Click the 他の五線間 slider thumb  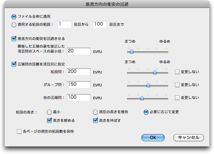pos(142,98)
